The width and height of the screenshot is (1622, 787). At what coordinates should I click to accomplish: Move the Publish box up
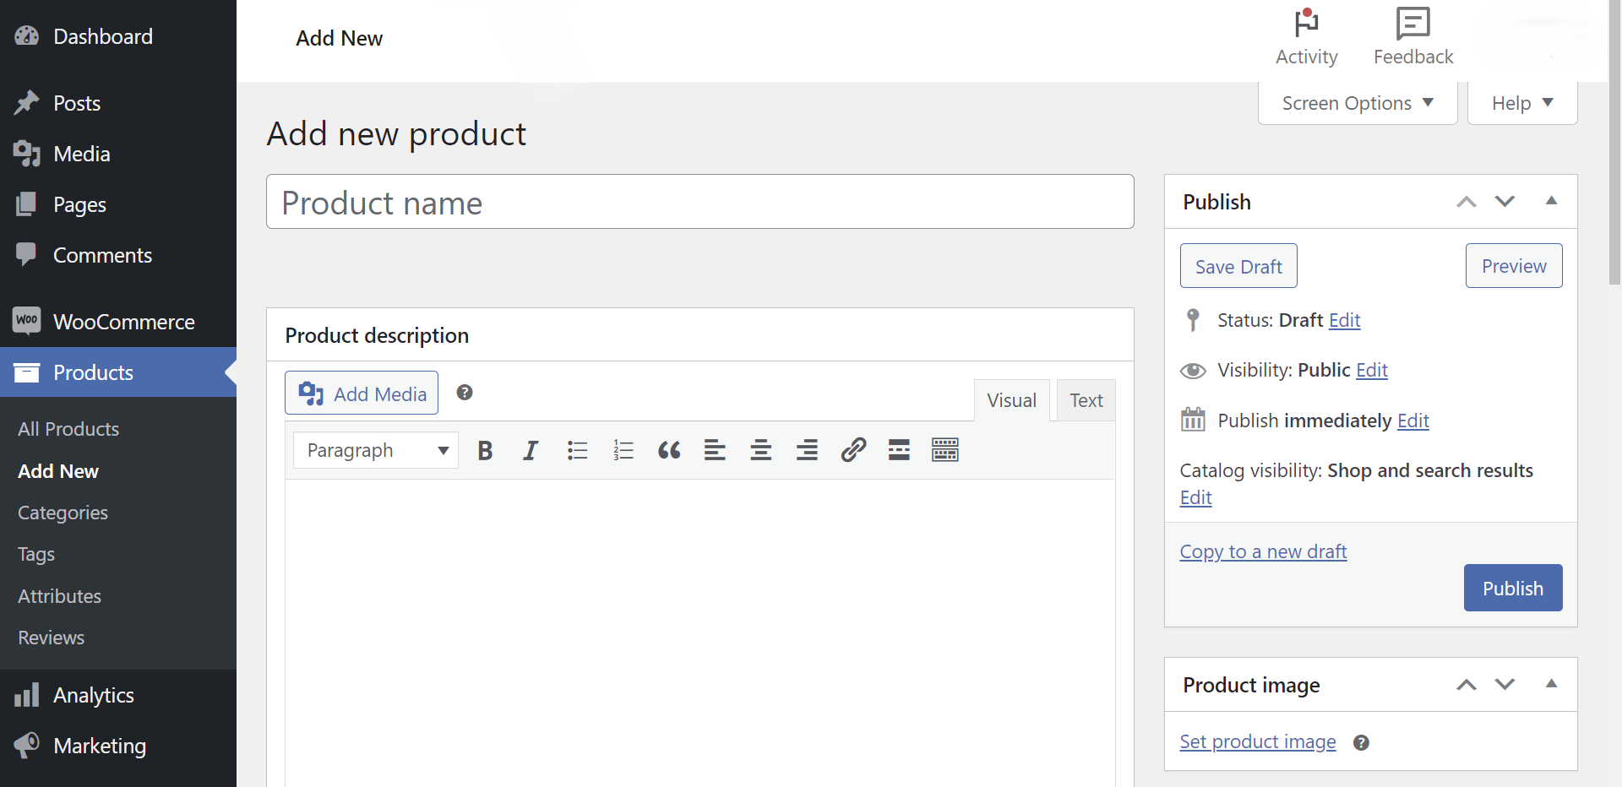(1467, 202)
